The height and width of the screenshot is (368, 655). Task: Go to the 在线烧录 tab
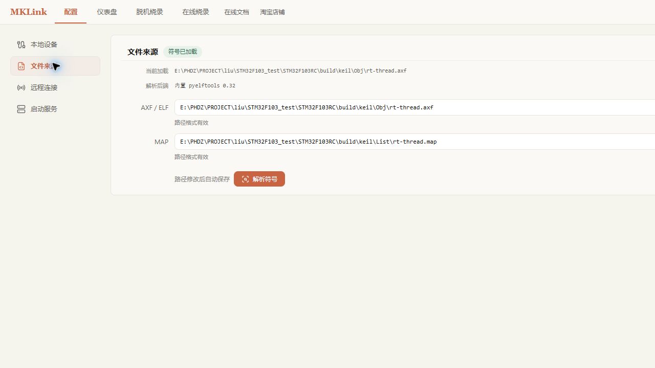tap(195, 12)
